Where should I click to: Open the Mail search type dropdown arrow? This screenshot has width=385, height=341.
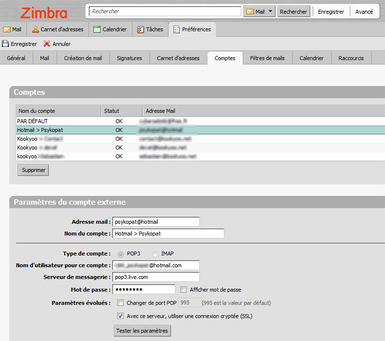tap(270, 11)
